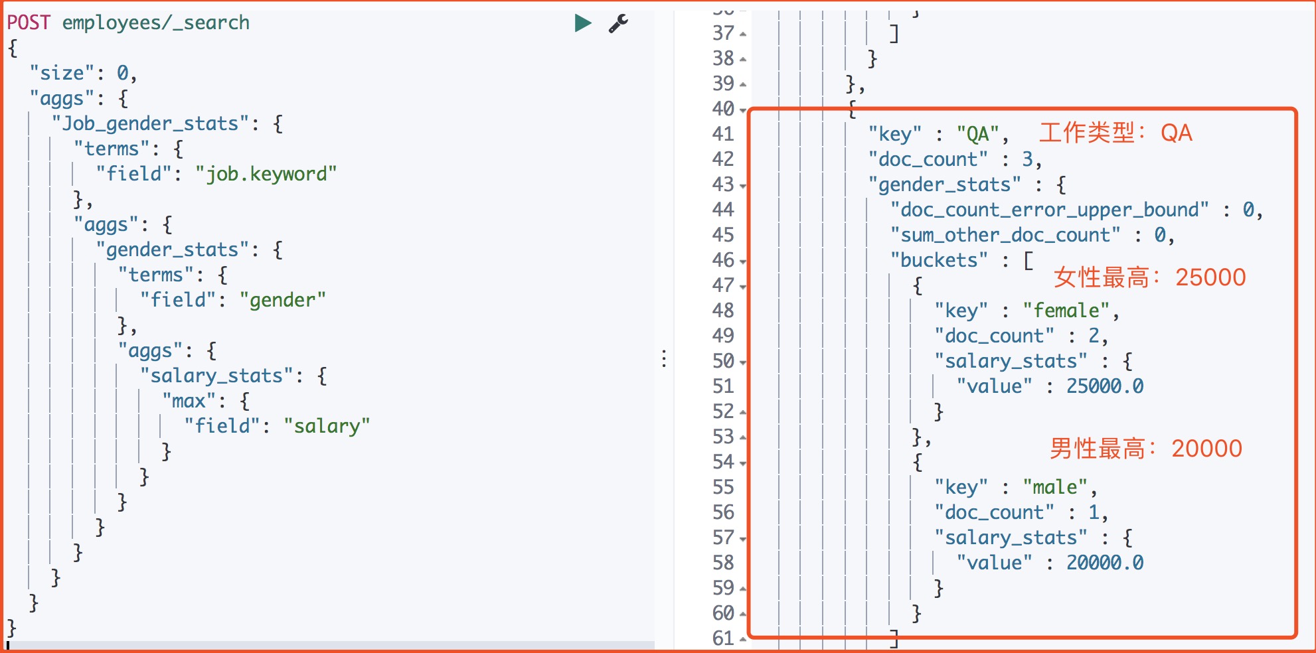Click the employees/_search endpoint text

click(x=156, y=23)
